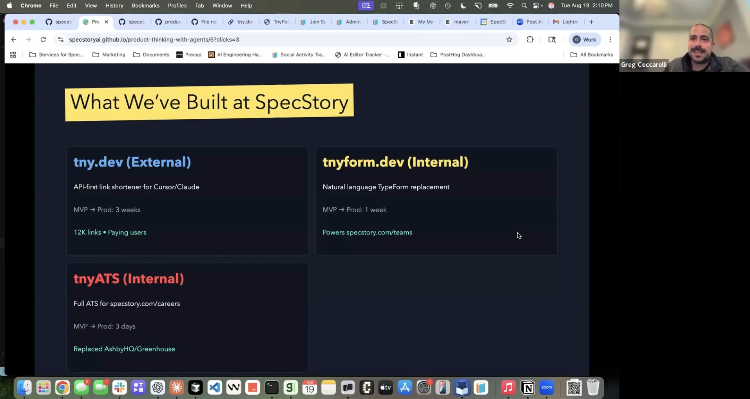750x399 pixels.
Task: Click the Spotlight search icon in menu bar
Action: [524, 5]
